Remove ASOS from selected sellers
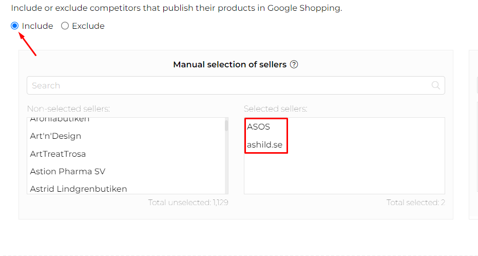 258,126
